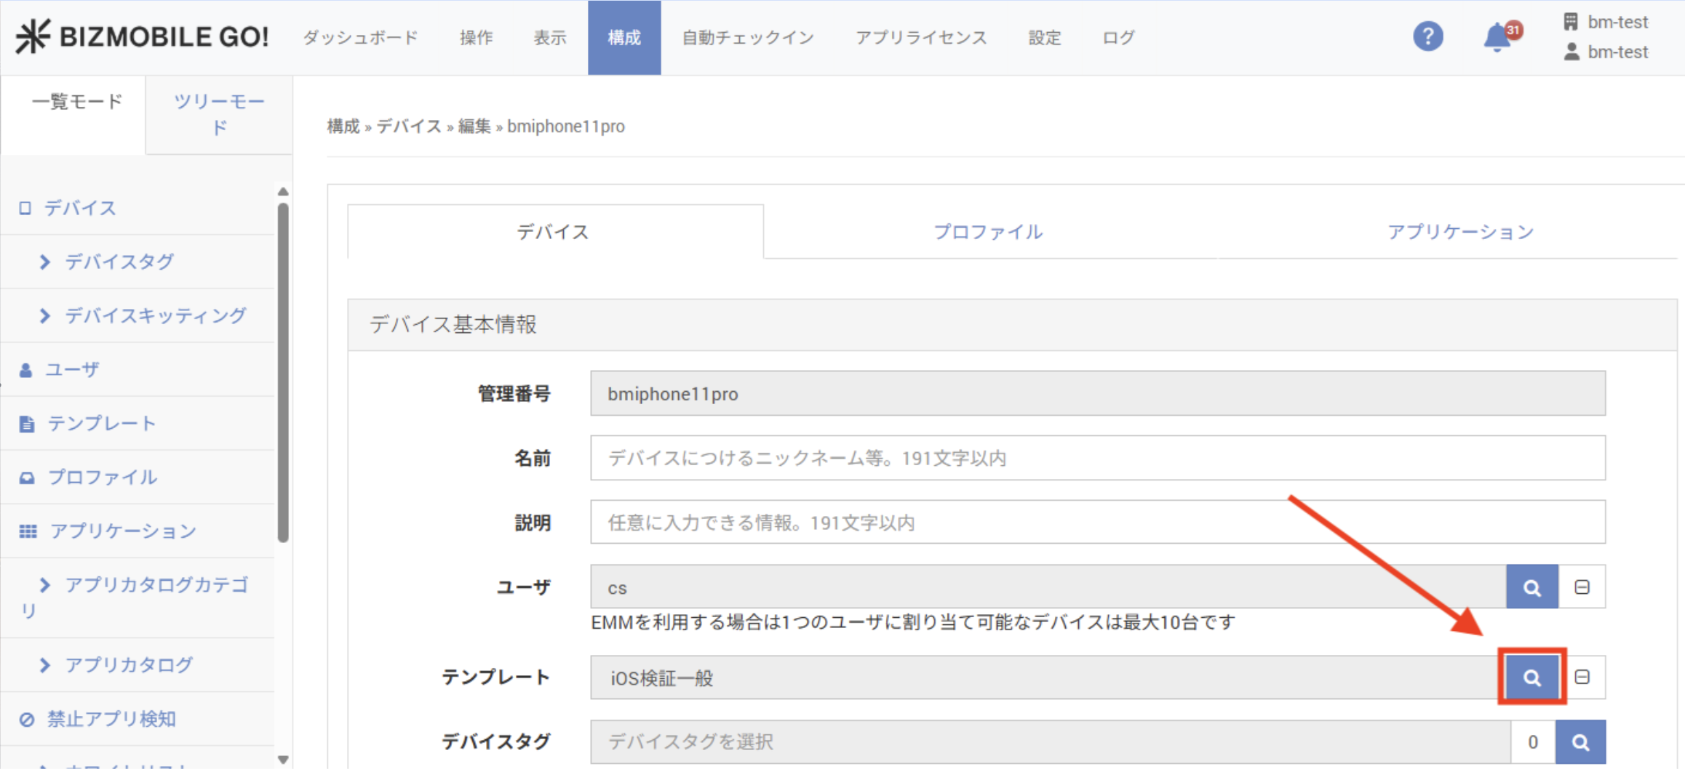Click the 名前 nickname input field

1097,458
